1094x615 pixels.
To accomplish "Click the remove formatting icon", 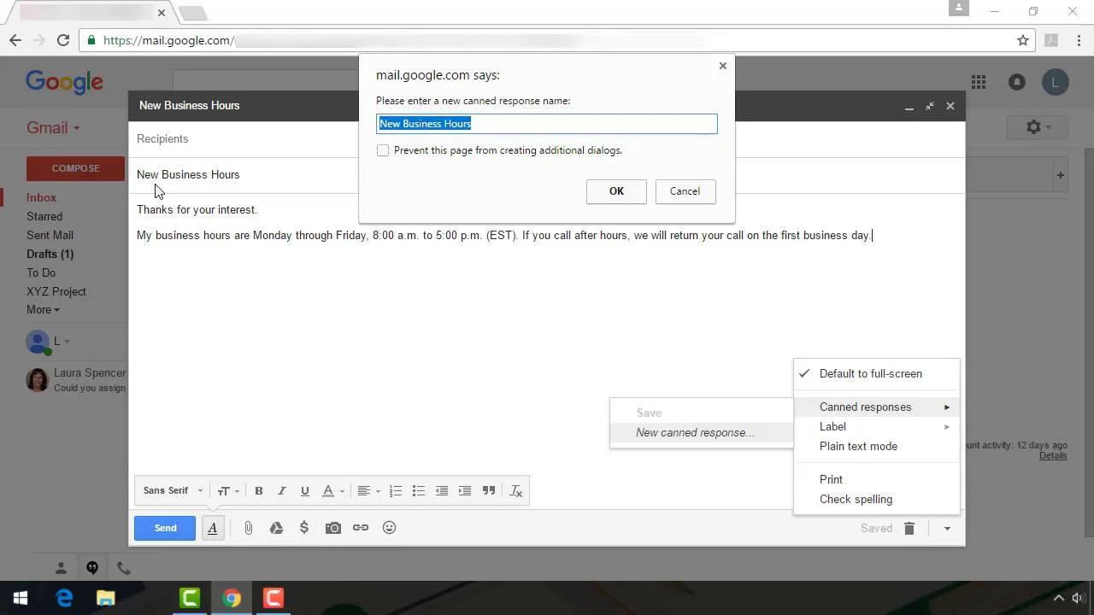I will tap(516, 491).
